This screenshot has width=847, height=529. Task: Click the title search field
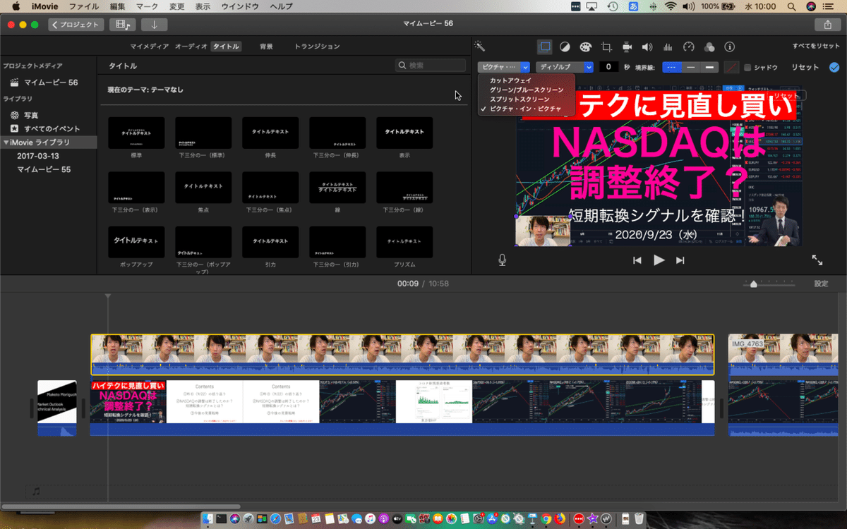tap(431, 65)
